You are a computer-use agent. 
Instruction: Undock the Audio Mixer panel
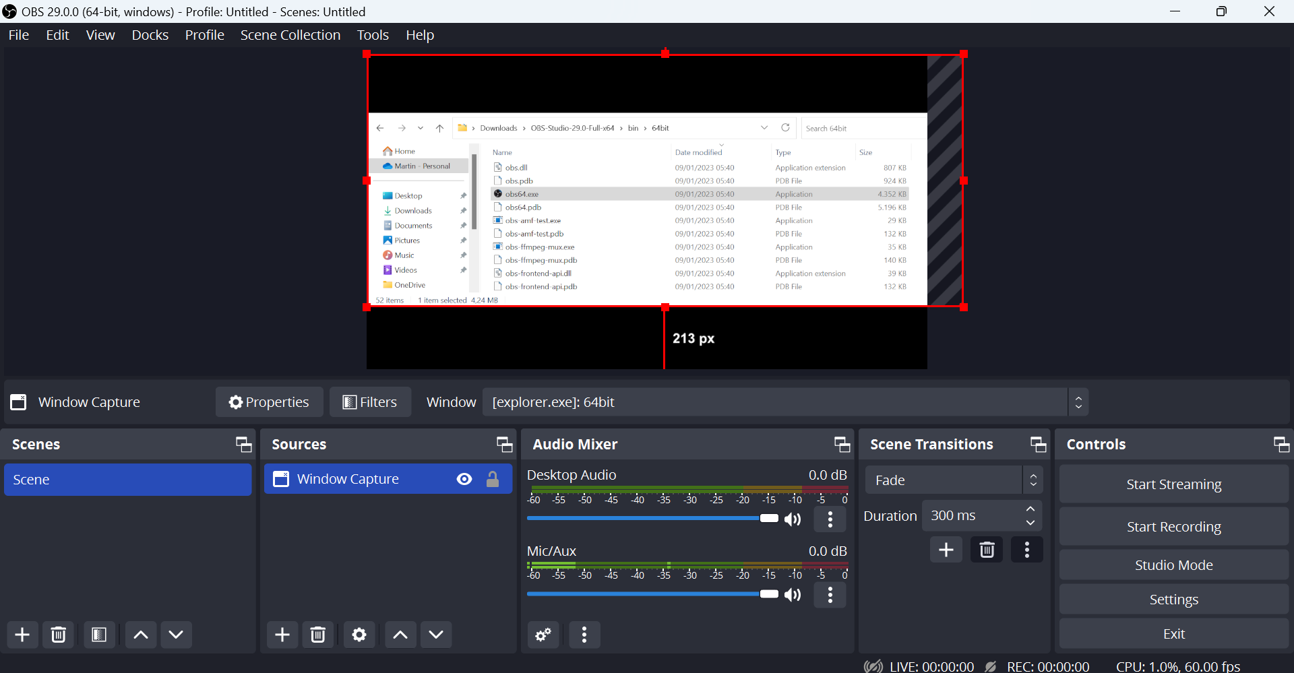click(x=842, y=444)
